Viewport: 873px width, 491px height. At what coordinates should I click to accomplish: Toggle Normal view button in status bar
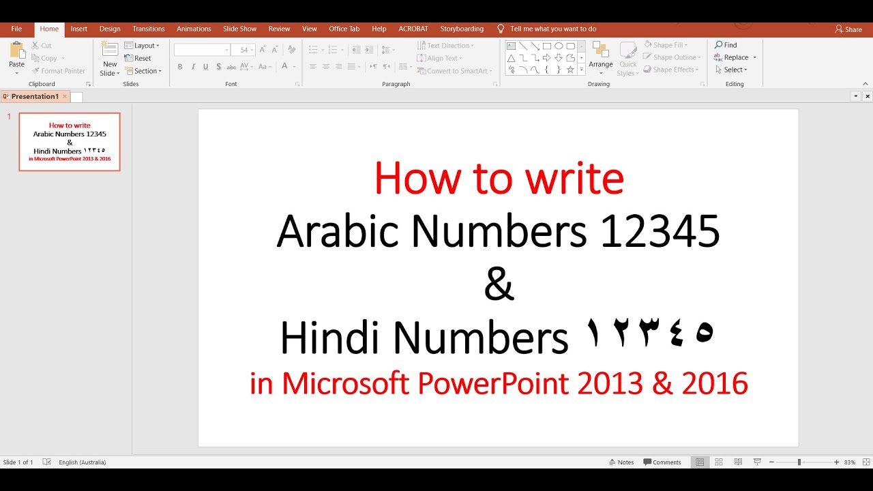point(700,462)
